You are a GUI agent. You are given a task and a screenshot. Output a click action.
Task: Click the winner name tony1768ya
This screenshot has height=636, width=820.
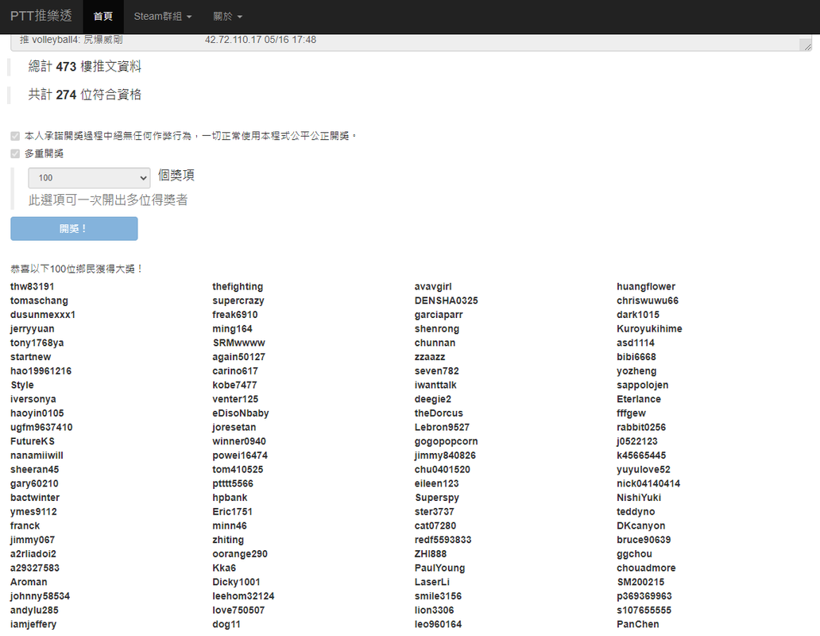pos(37,343)
